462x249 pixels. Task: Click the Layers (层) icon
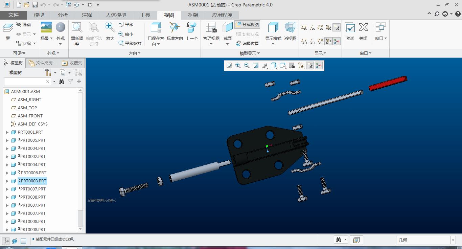pyautogui.click(x=8, y=31)
